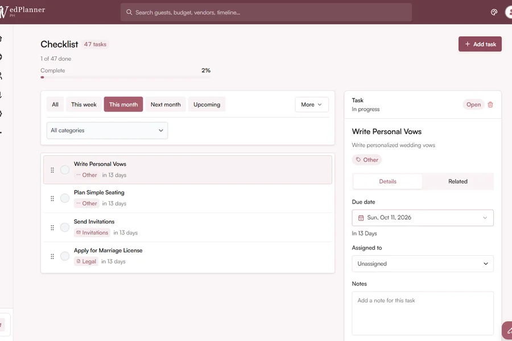Open the due date picker Sun, Oct 11, 2026
The image size is (512, 341).
pyautogui.click(x=423, y=218)
